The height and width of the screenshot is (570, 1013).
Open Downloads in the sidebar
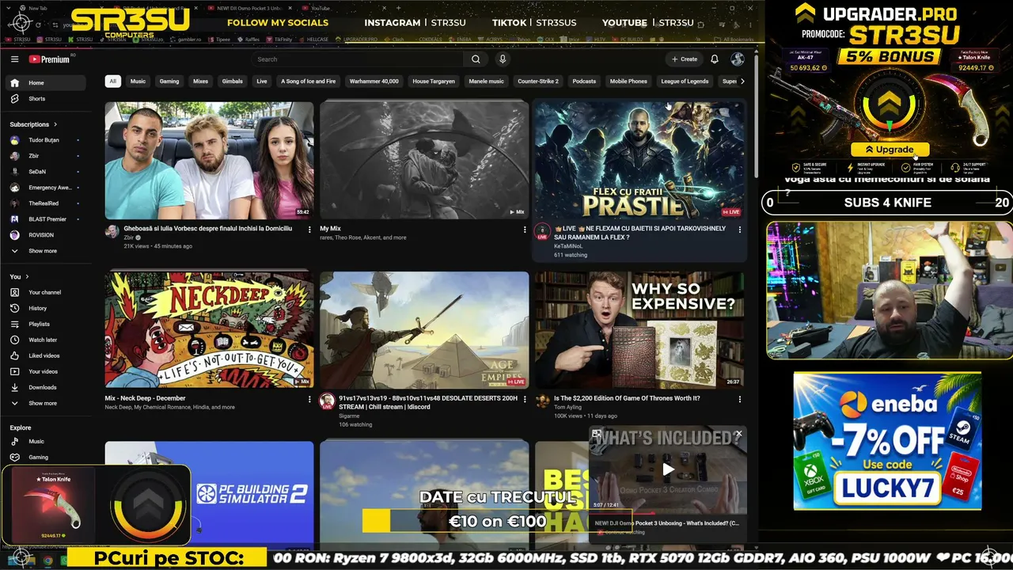coord(45,387)
